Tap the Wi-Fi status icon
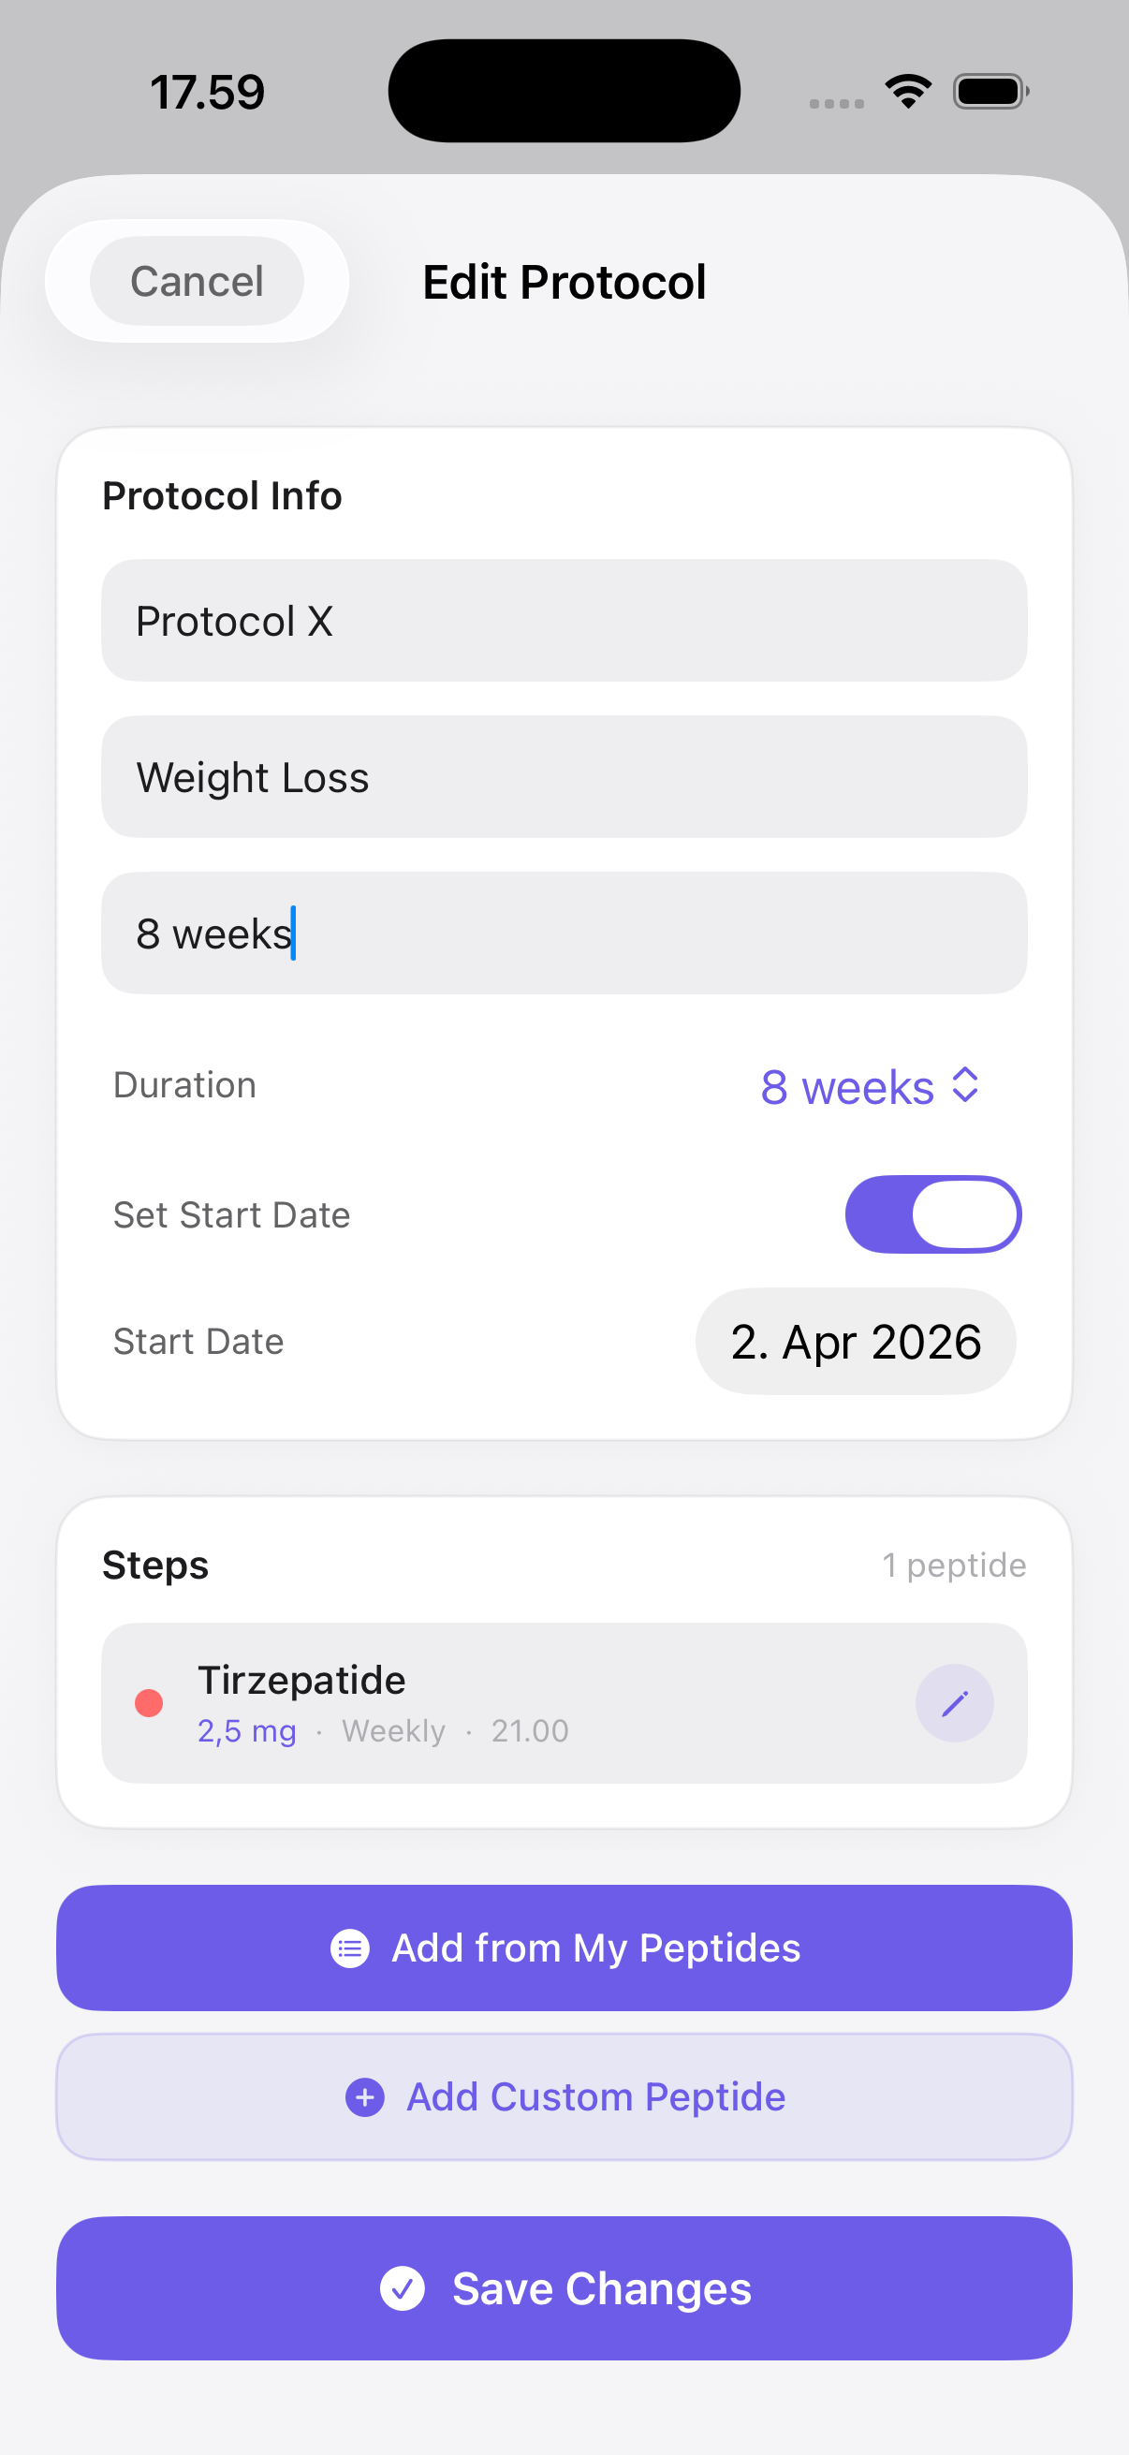The image size is (1129, 2455). 908,92
